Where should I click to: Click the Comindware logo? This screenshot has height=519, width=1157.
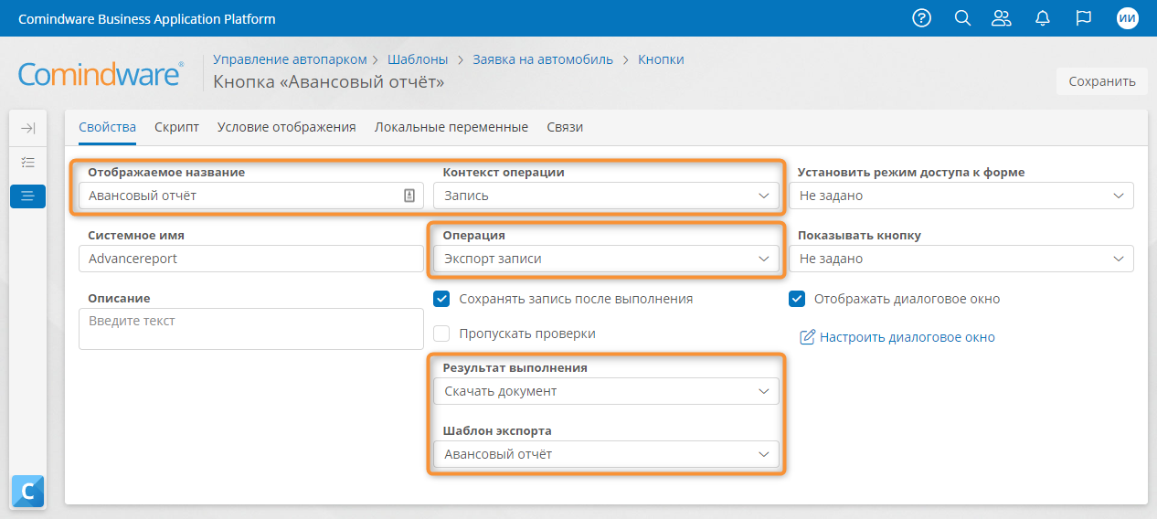[x=101, y=73]
